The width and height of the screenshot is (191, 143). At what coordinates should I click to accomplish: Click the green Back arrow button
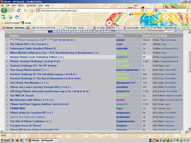coord(4,10)
